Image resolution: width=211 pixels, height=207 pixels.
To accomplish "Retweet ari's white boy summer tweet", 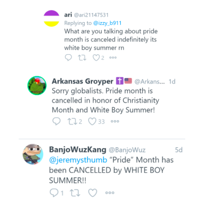I will (x=82, y=58).
